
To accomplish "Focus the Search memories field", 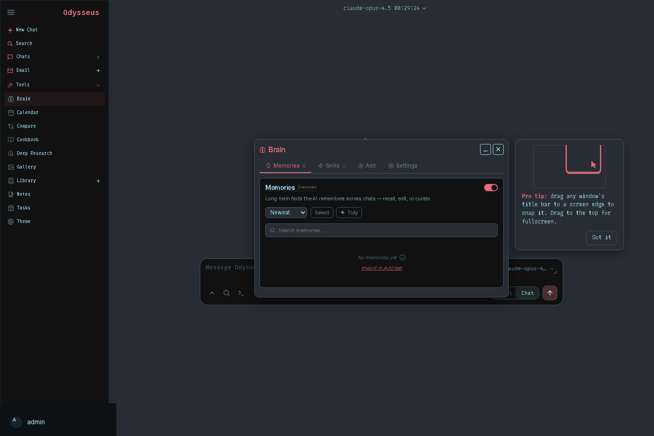I will coord(381,230).
